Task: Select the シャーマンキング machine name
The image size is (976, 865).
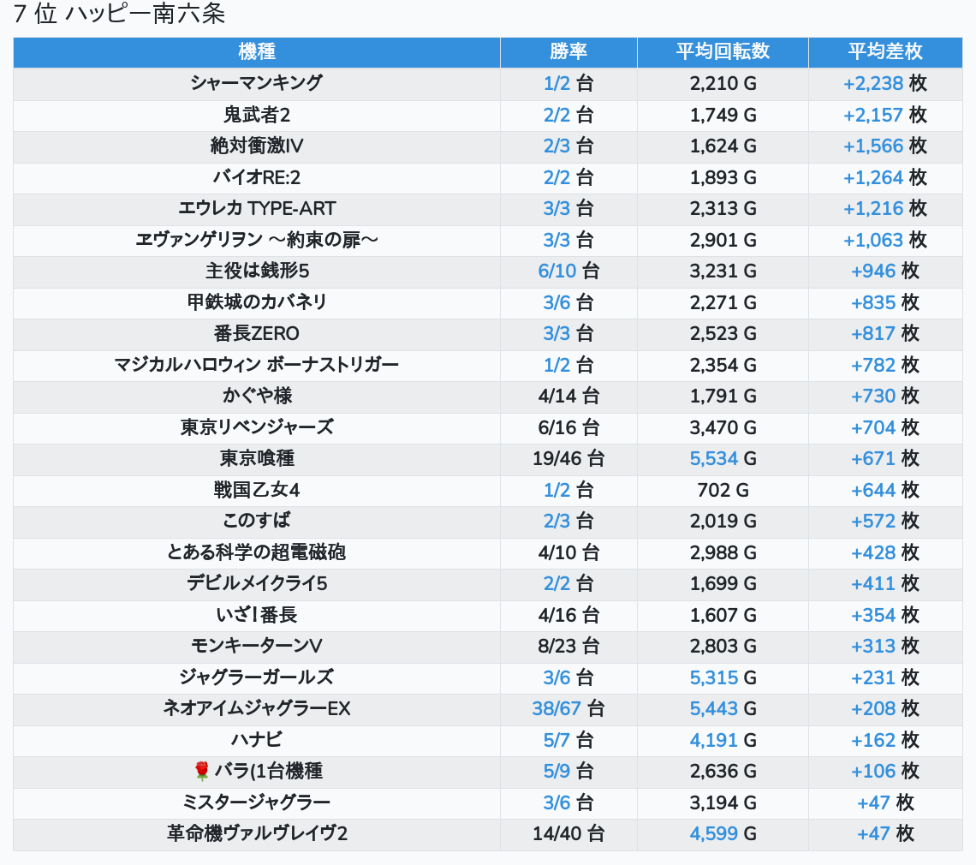Action: [257, 83]
